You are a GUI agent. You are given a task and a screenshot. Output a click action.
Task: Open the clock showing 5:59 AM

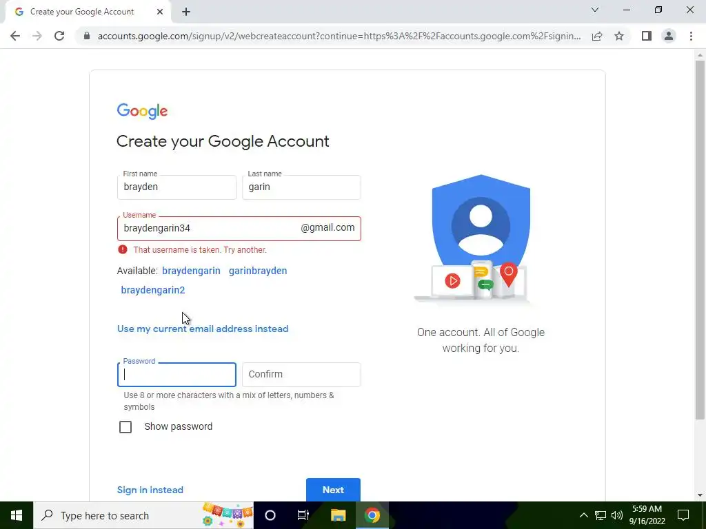tap(647, 515)
